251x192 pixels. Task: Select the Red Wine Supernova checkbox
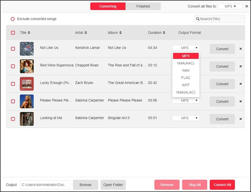[13, 67]
